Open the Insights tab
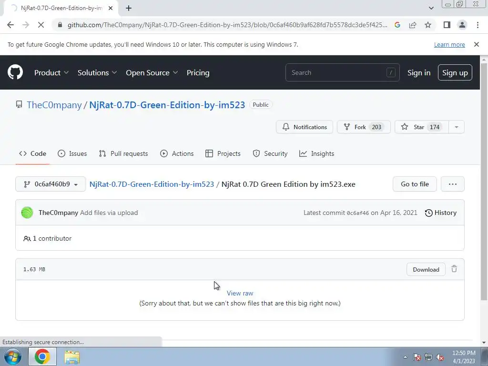Viewport: 488px width, 366px height. pyautogui.click(x=316, y=153)
